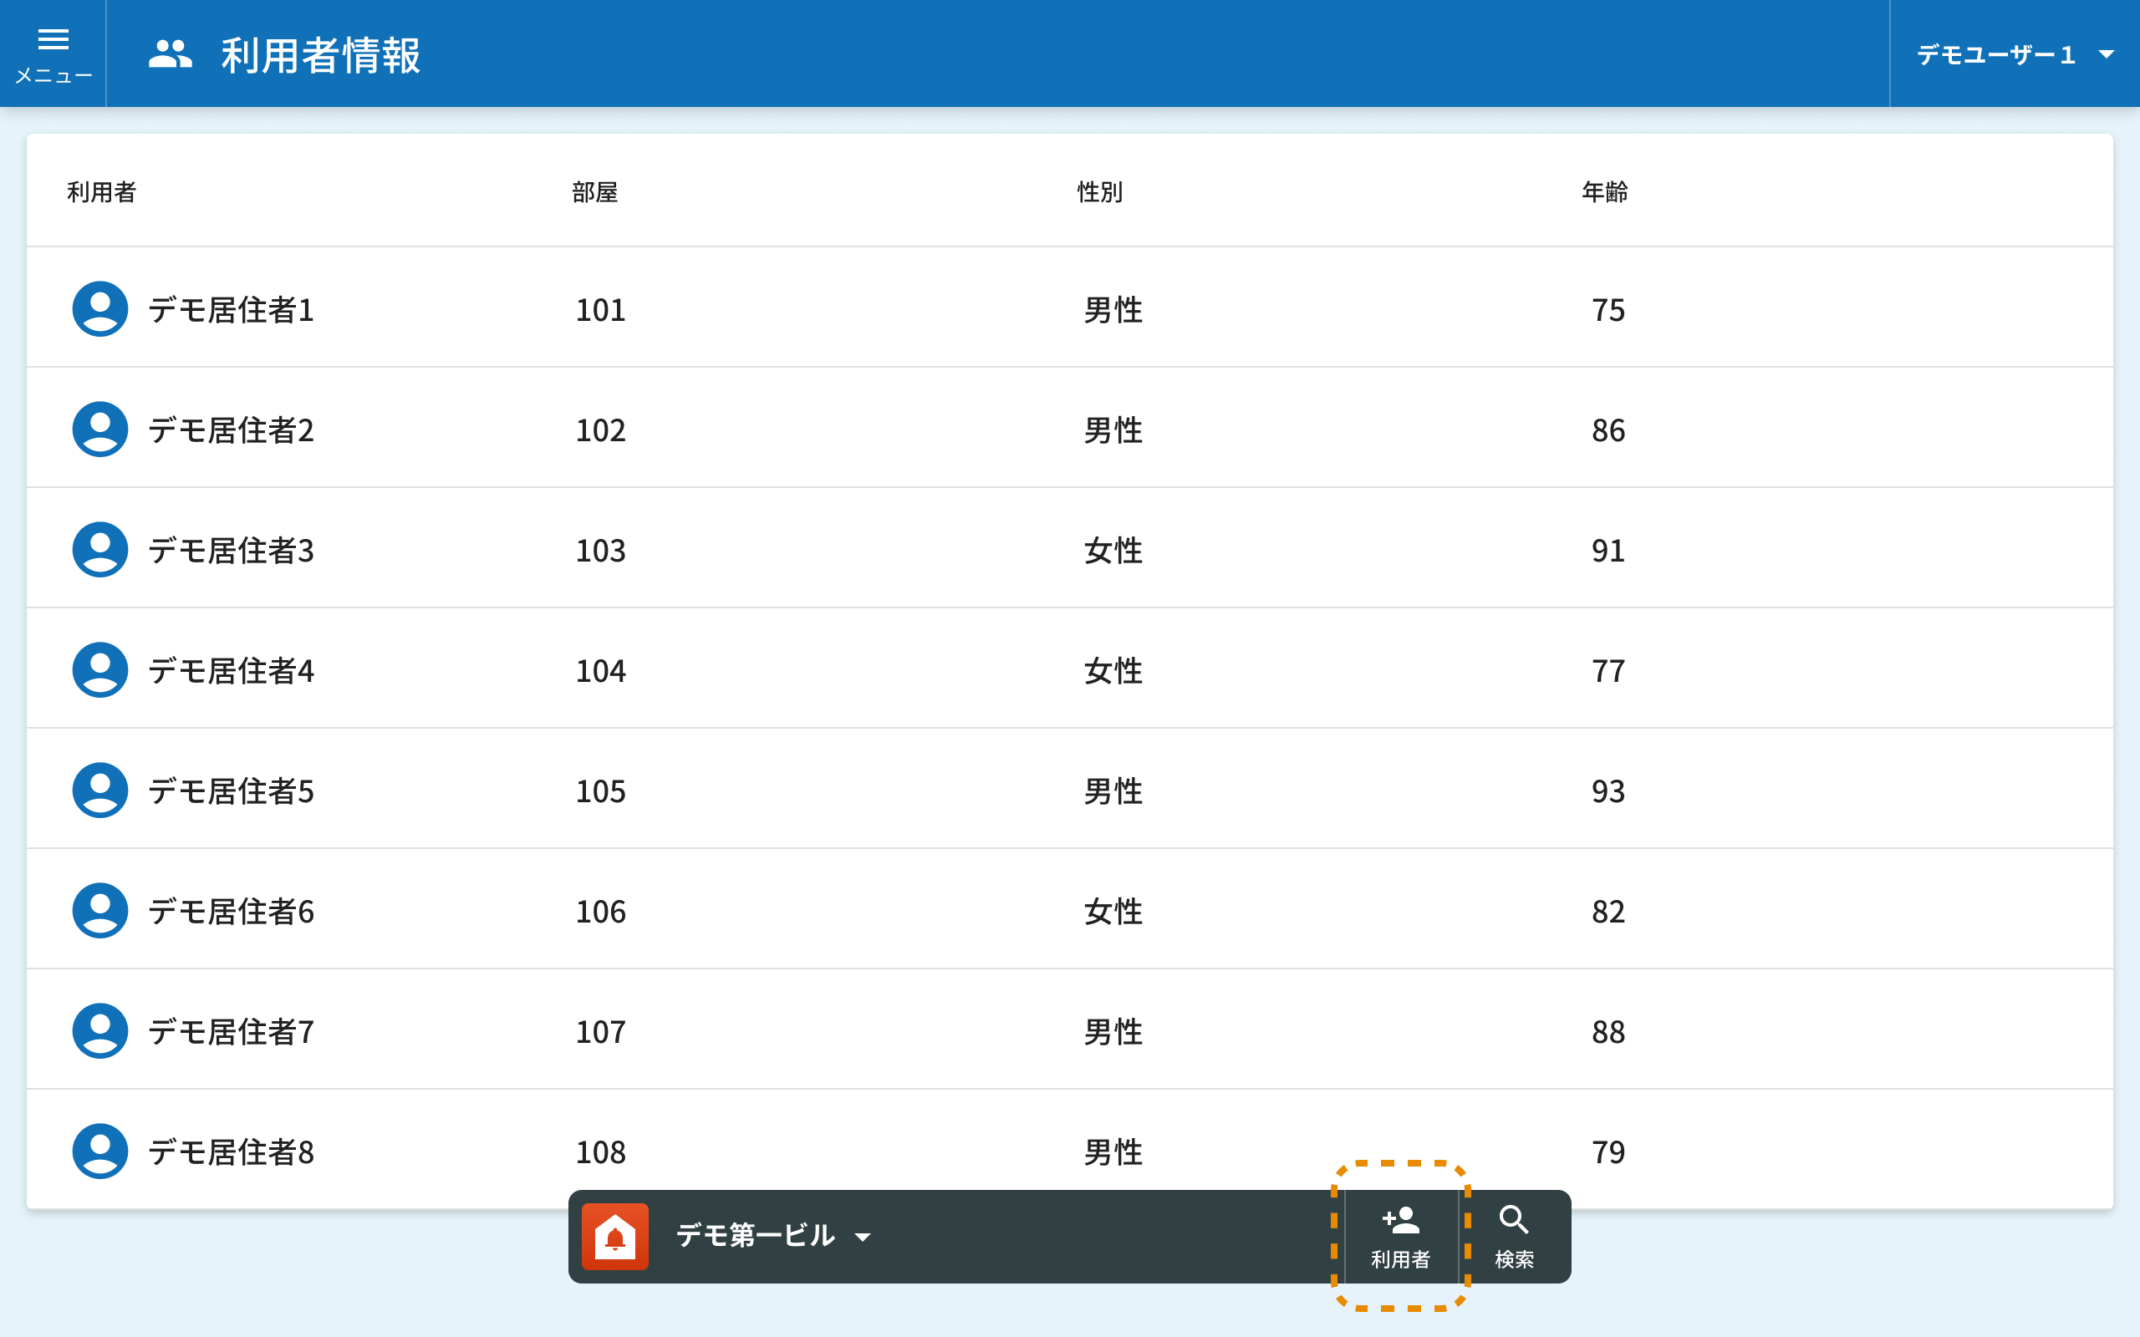
Task: Open resident デモ居住者2 name link
Action: point(231,430)
